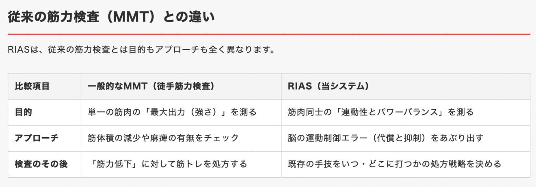The height and width of the screenshot is (187, 536).
Task: Click the heading 従来の筋力検査（MMT）との違い
Action: click(111, 17)
